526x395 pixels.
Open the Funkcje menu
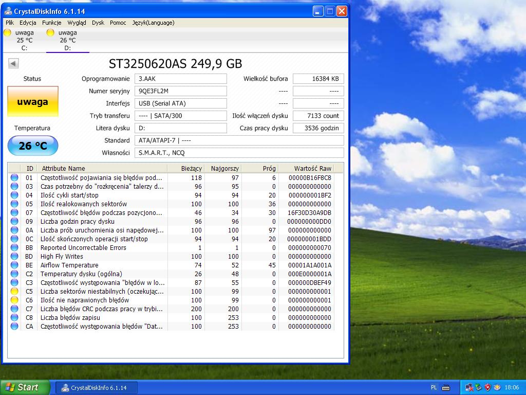pos(52,23)
